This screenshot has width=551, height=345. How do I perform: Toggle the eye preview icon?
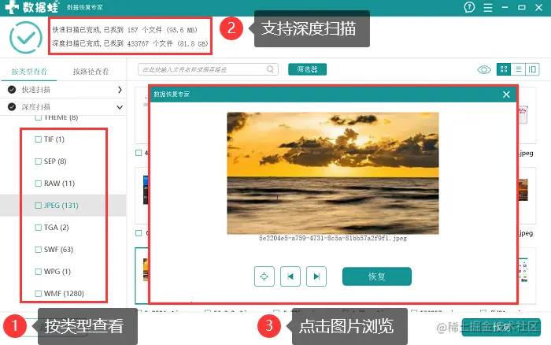tap(484, 69)
